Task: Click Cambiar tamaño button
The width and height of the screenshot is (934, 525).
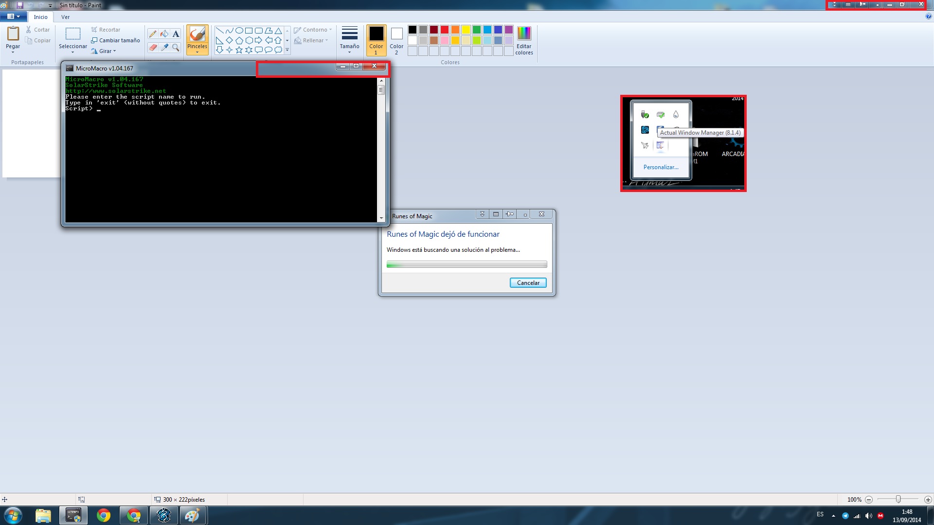Action: pos(116,40)
